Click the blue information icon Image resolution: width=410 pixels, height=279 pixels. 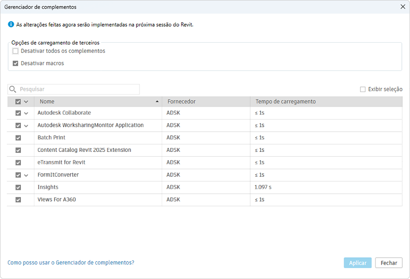coord(11,24)
